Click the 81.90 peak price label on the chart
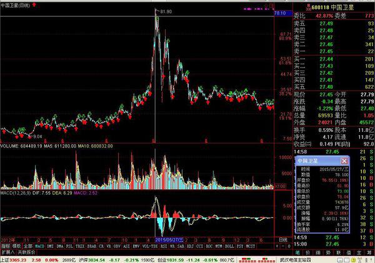This screenshot has width=375, height=263. pos(166,11)
